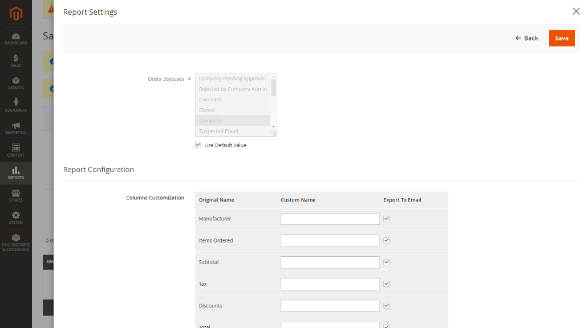
Task: Select Closed order status
Action: tap(233, 110)
